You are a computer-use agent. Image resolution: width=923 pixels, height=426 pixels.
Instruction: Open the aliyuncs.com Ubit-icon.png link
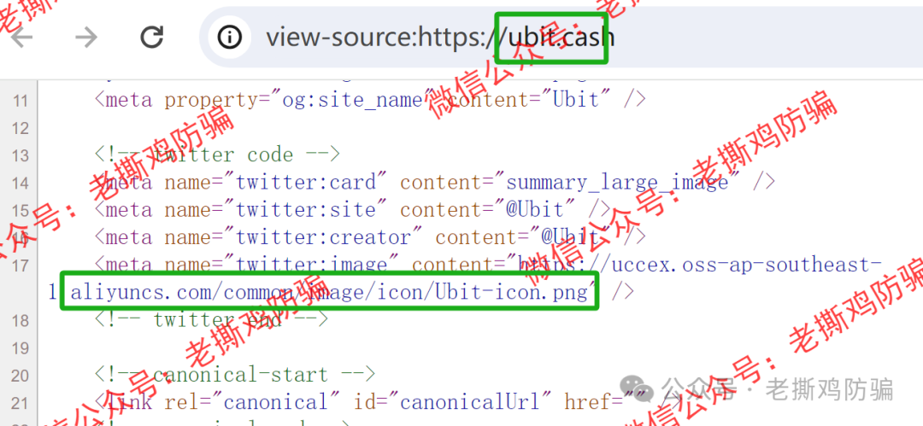(331, 292)
